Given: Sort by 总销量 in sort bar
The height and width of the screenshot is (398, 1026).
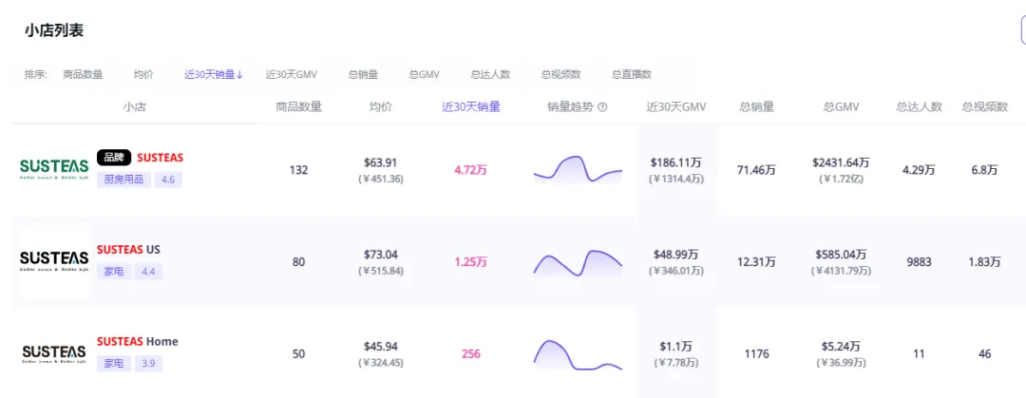Looking at the screenshot, I should tap(363, 74).
